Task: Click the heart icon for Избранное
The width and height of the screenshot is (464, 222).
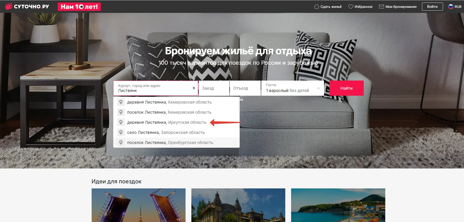Action: 351,6
